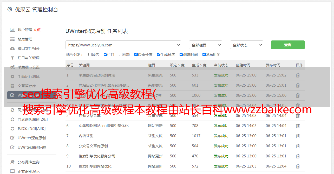
Task: Uncheck the 栏目 display field checkbox
Action: 105,54
